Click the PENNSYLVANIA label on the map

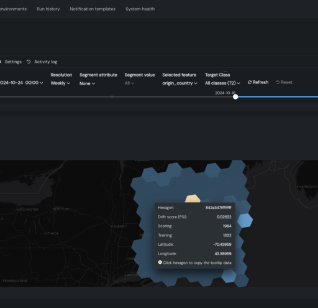[x=15, y=281]
